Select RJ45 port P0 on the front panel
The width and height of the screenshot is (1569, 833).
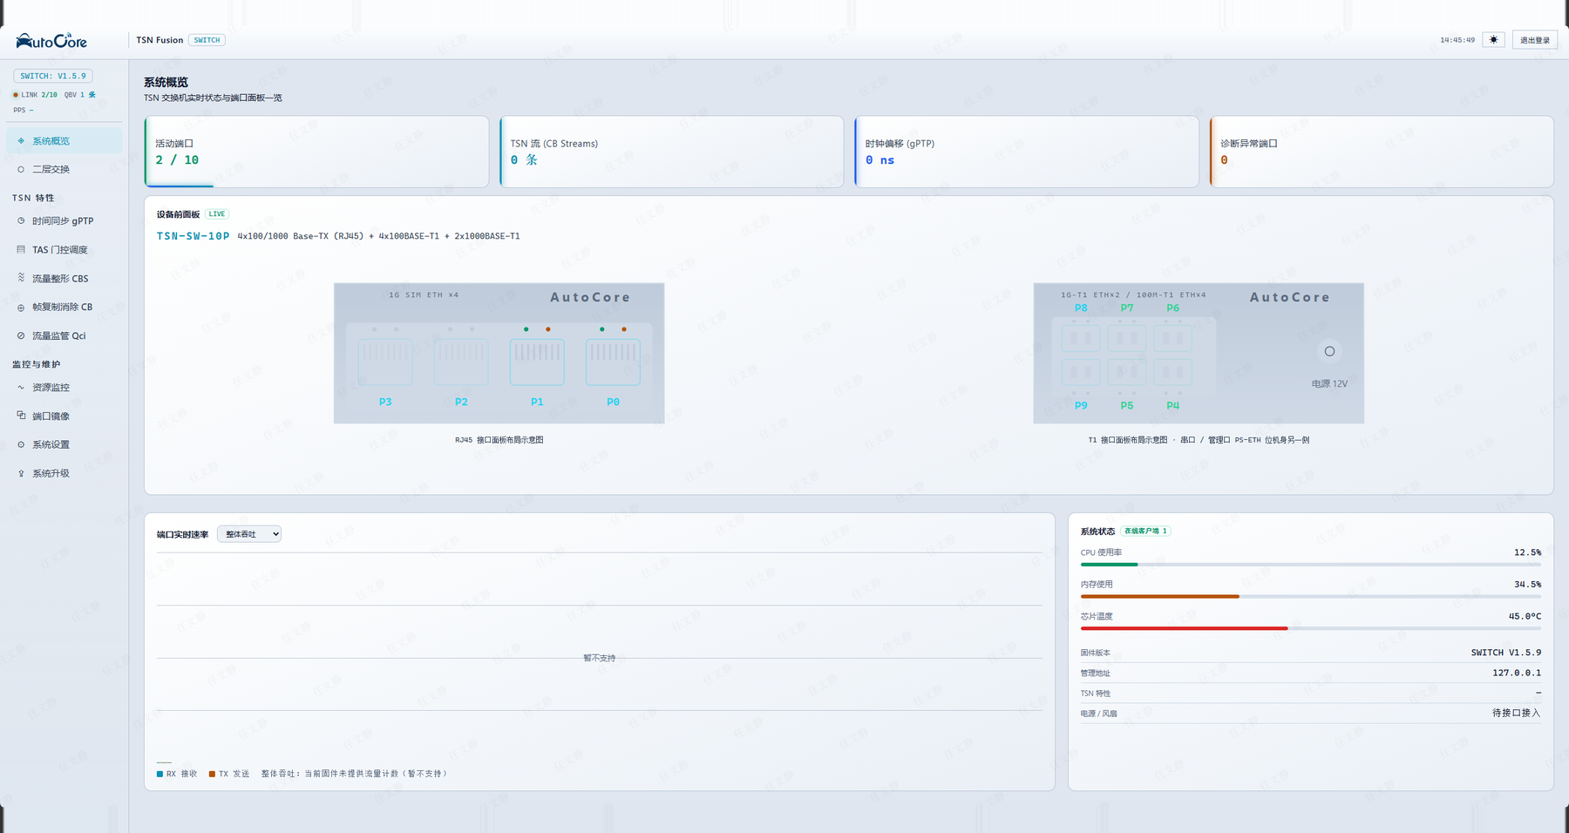click(x=613, y=362)
